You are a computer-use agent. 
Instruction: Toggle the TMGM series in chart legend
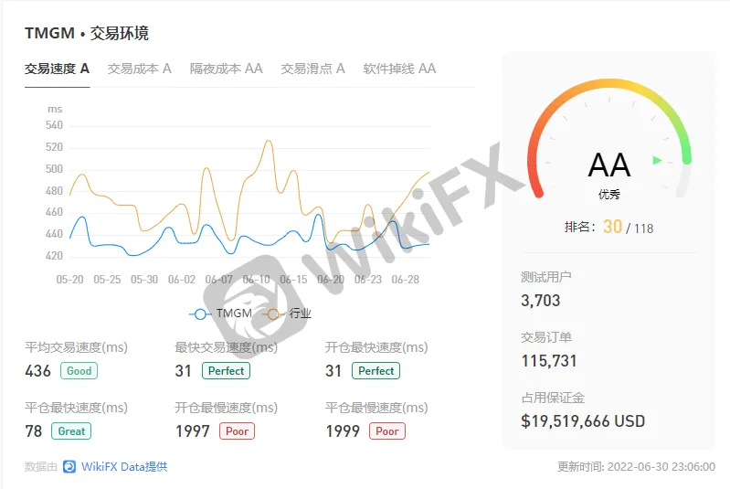point(221,314)
